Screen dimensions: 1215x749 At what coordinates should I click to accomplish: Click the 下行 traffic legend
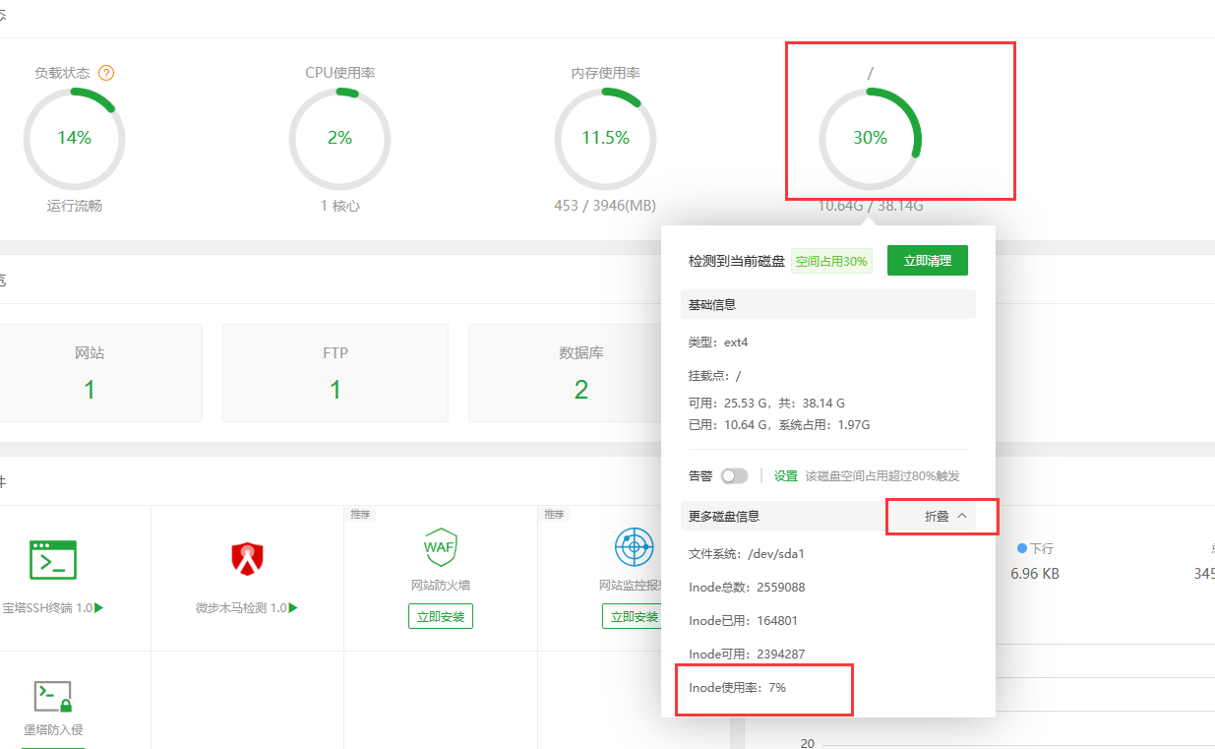1035,548
